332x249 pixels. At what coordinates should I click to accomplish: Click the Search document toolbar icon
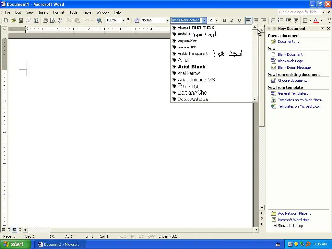[x=36, y=20]
